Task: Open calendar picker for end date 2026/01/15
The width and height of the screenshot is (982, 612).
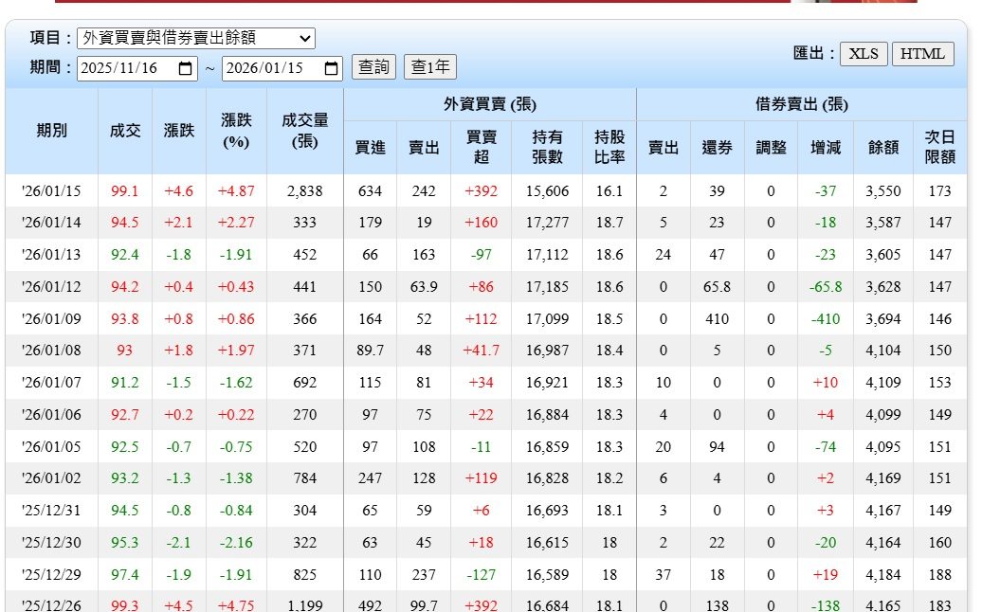Action: pyautogui.click(x=332, y=69)
